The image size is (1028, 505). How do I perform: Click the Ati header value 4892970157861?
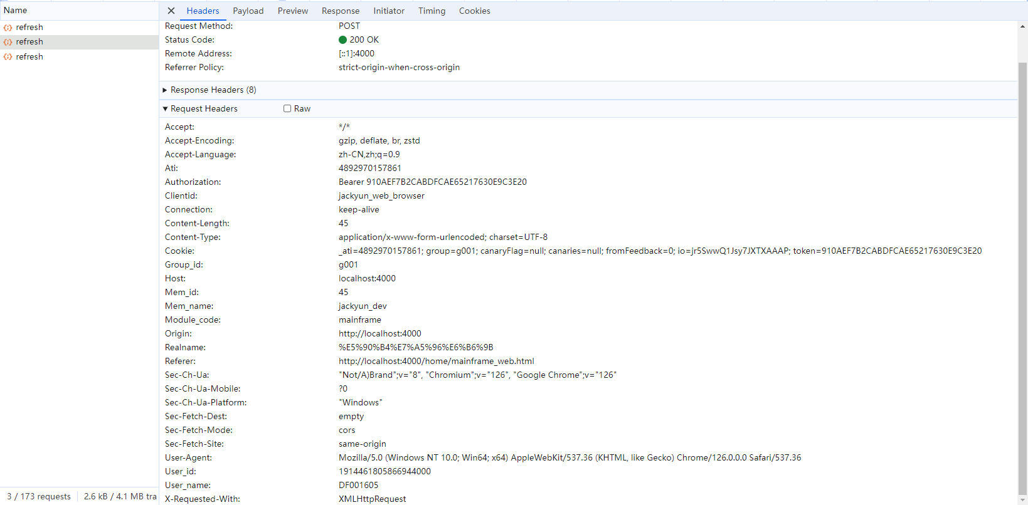[x=370, y=169]
